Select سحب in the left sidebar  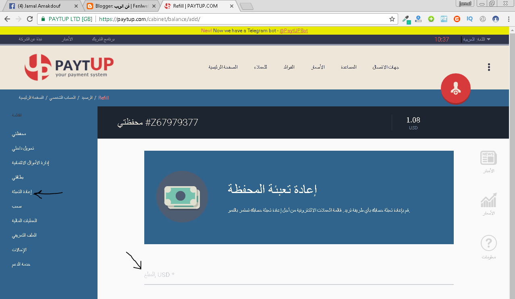pos(17,206)
